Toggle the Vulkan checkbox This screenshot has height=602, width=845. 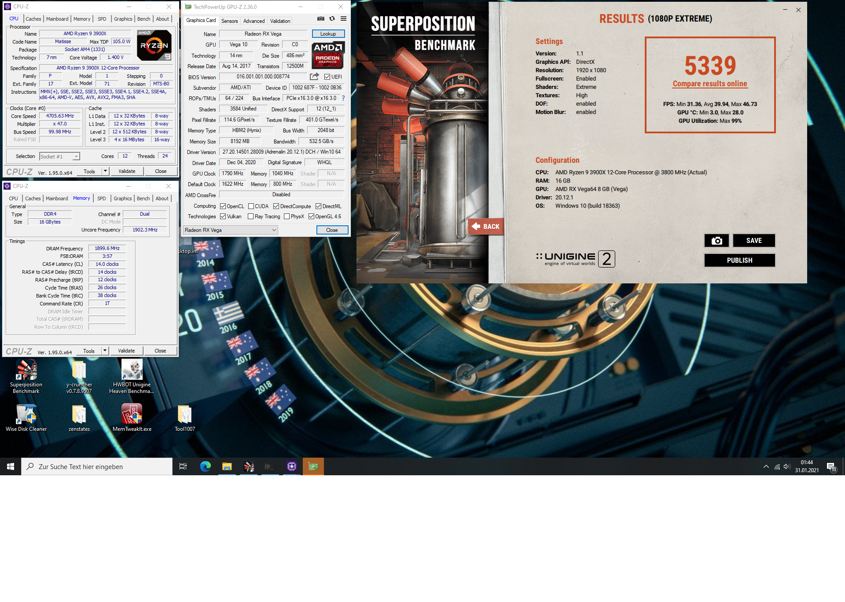223,217
